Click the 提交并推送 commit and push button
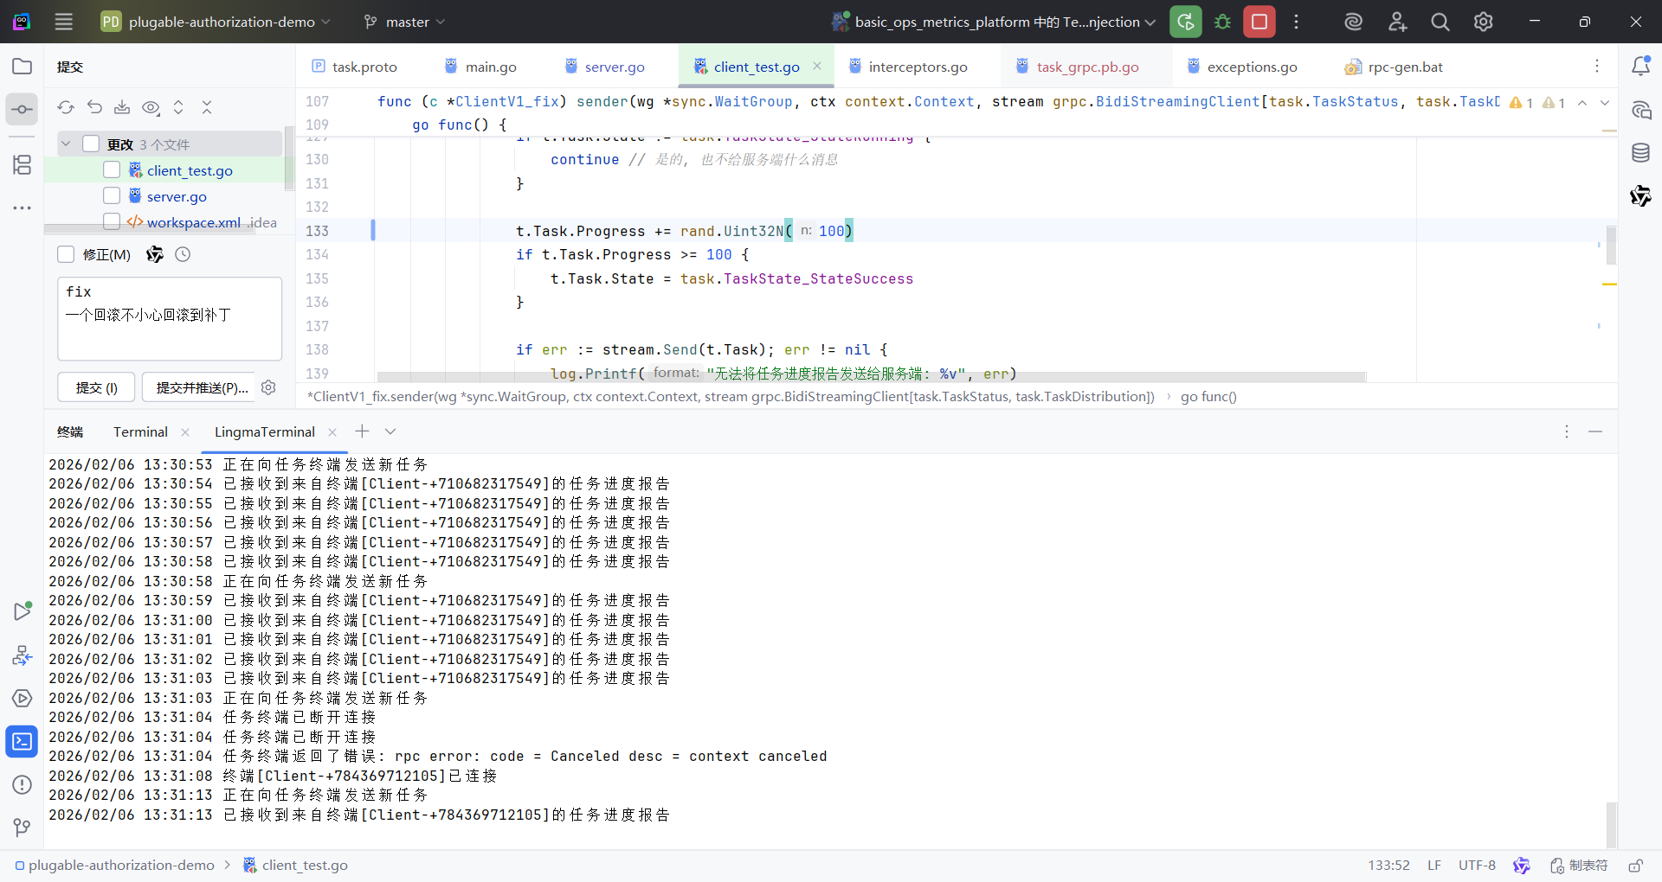The image size is (1662, 882). (x=202, y=387)
